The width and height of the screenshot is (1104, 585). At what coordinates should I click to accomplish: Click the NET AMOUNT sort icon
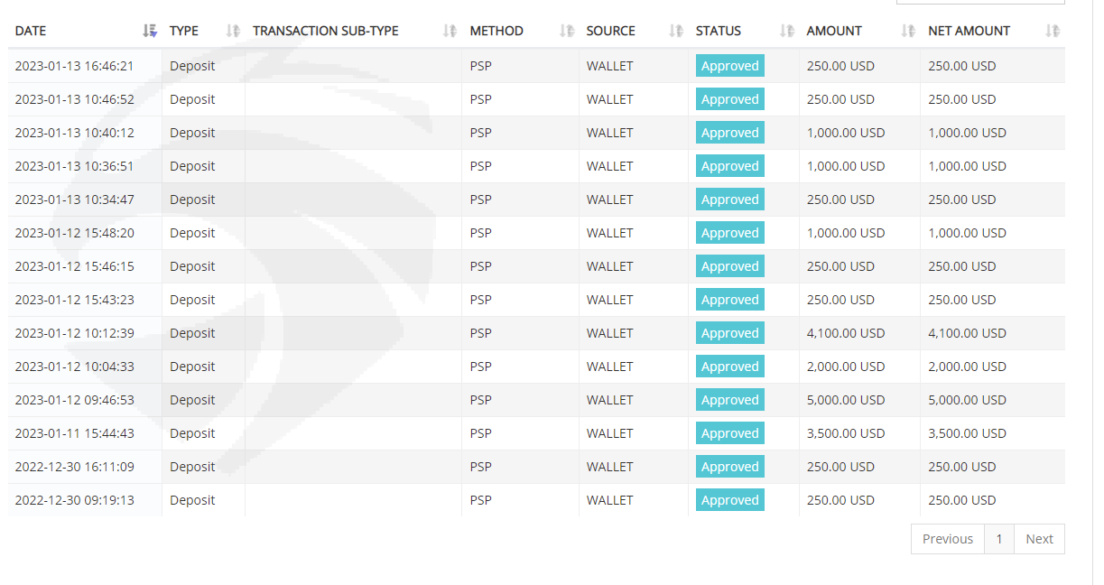coord(1052,31)
